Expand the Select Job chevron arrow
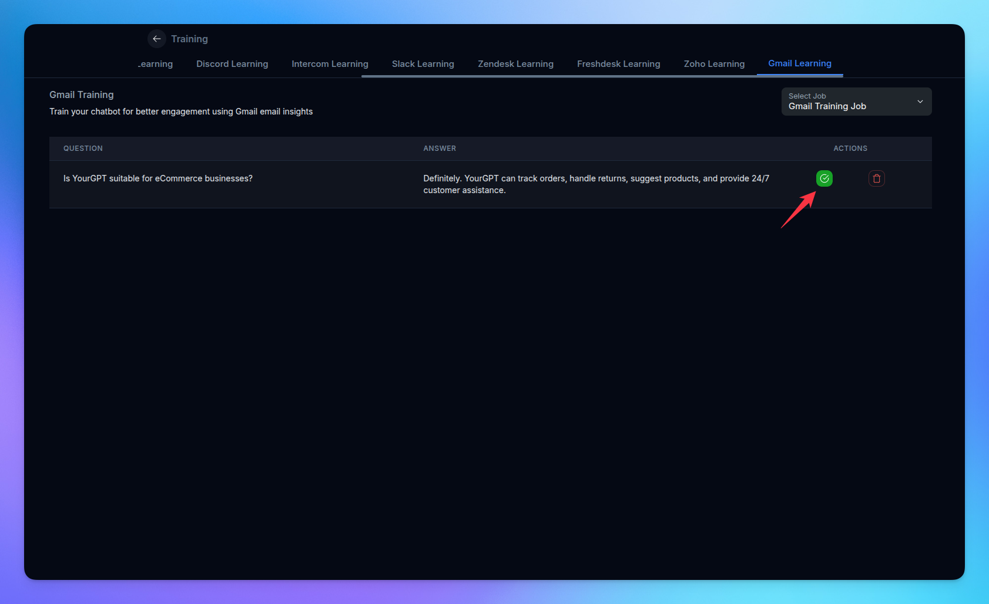Image resolution: width=989 pixels, height=604 pixels. point(920,102)
